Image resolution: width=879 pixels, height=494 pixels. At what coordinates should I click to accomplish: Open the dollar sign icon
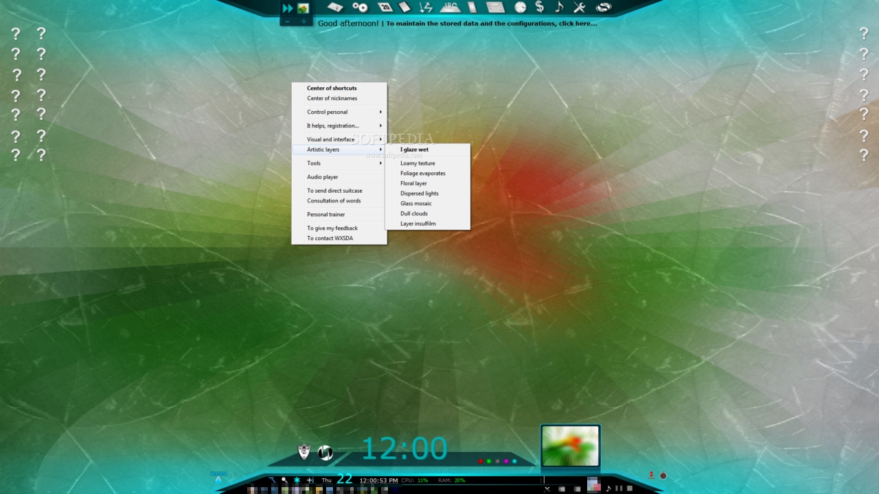coord(540,8)
